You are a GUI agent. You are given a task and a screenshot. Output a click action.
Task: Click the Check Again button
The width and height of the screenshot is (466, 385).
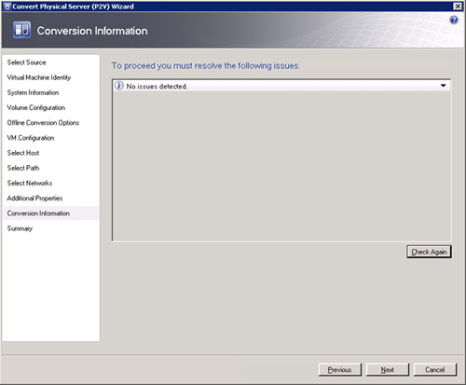[x=429, y=252]
